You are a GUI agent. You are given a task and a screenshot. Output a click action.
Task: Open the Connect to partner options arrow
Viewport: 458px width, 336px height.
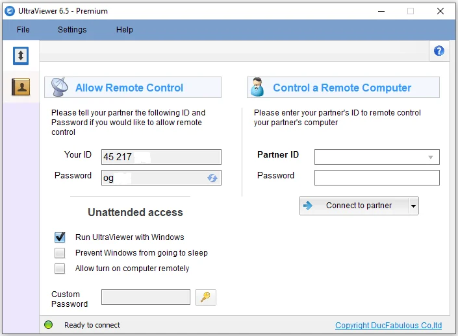tap(413, 206)
